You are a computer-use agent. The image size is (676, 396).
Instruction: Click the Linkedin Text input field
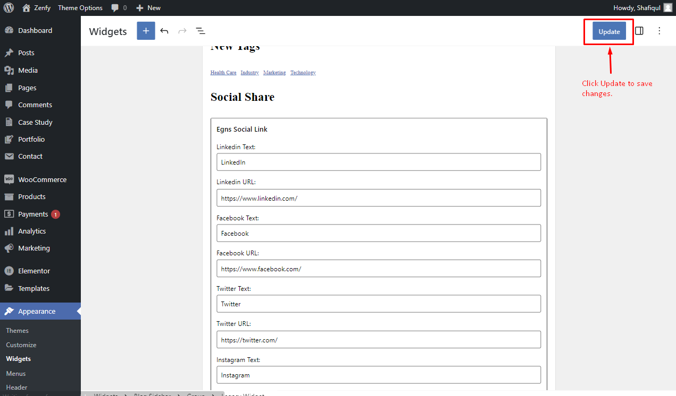(379, 162)
